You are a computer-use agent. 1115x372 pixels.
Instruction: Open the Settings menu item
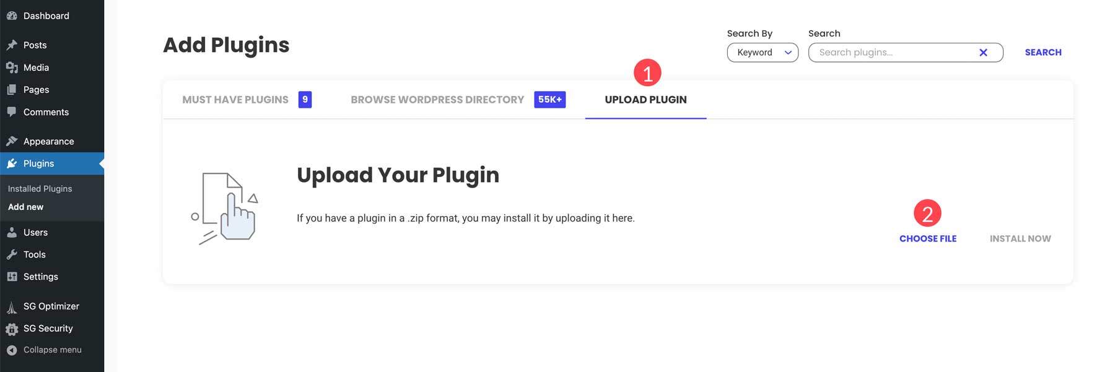coord(40,277)
